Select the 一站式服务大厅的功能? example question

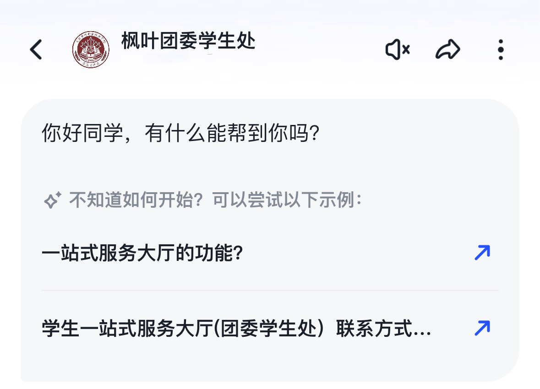(142, 253)
